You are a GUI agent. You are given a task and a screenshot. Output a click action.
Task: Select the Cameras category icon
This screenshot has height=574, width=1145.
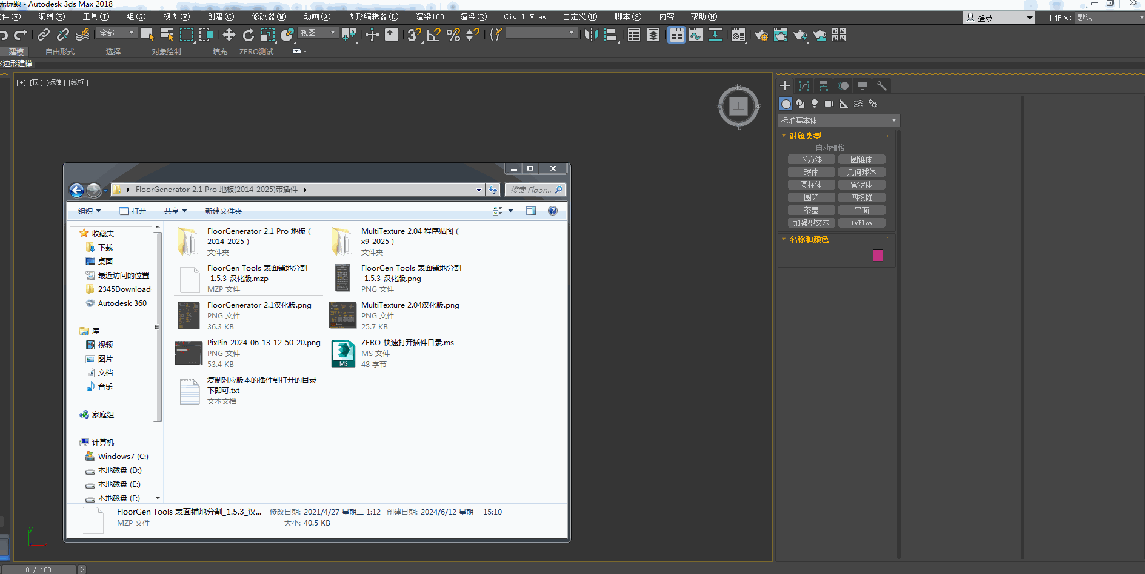pos(829,104)
